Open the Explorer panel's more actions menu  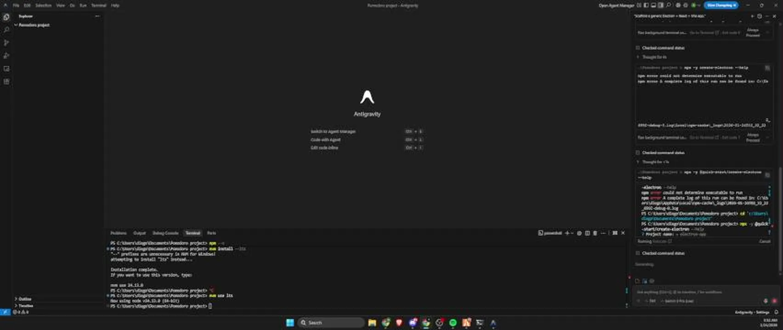click(x=97, y=16)
